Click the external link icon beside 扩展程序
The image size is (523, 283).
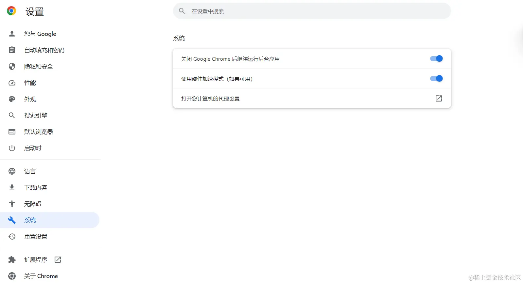(x=58, y=259)
